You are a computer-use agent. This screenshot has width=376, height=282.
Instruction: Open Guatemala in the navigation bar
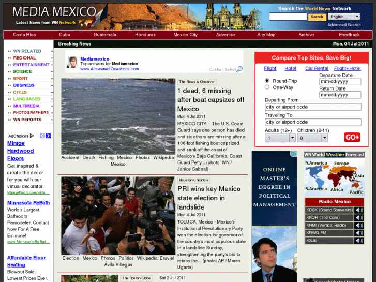pyautogui.click(x=105, y=35)
